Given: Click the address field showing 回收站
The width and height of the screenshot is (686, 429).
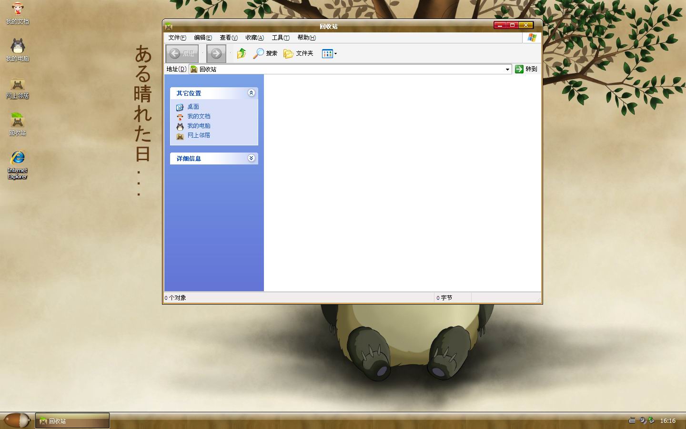Looking at the screenshot, I should [350, 69].
